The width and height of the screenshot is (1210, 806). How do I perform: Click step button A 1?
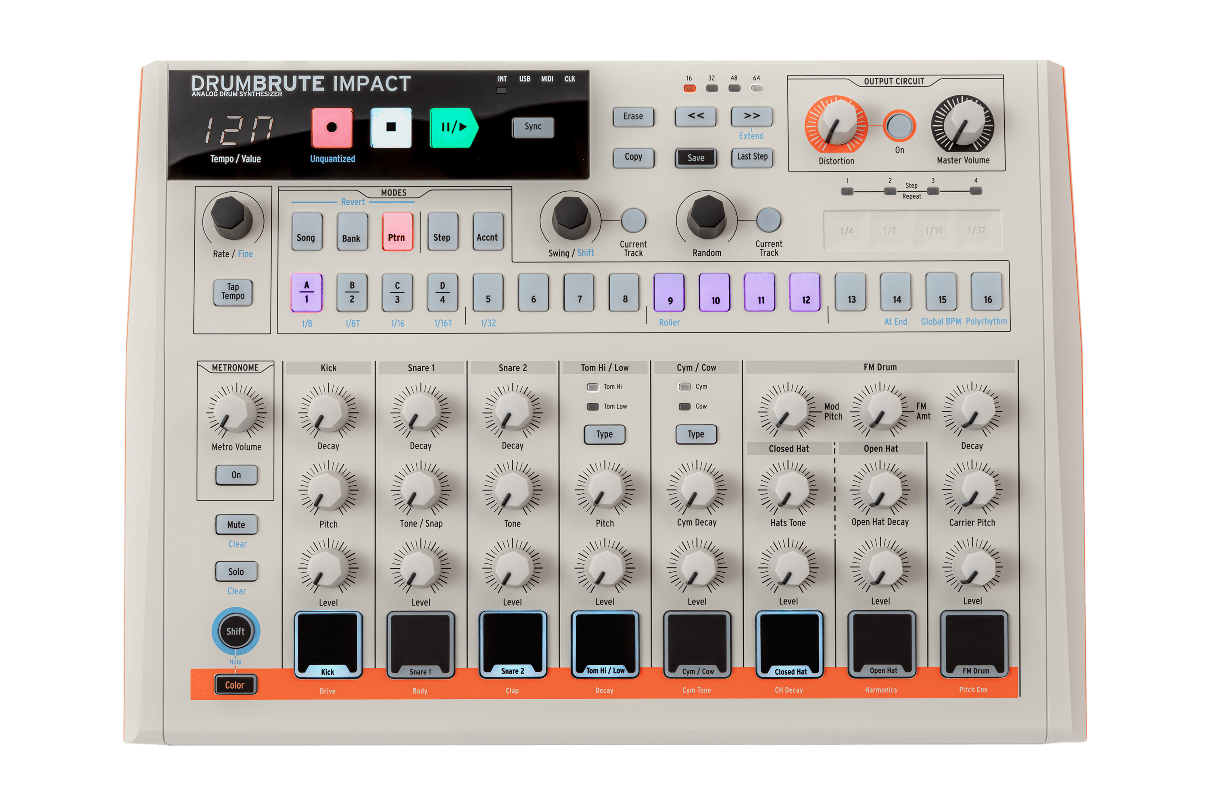pyautogui.click(x=307, y=293)
